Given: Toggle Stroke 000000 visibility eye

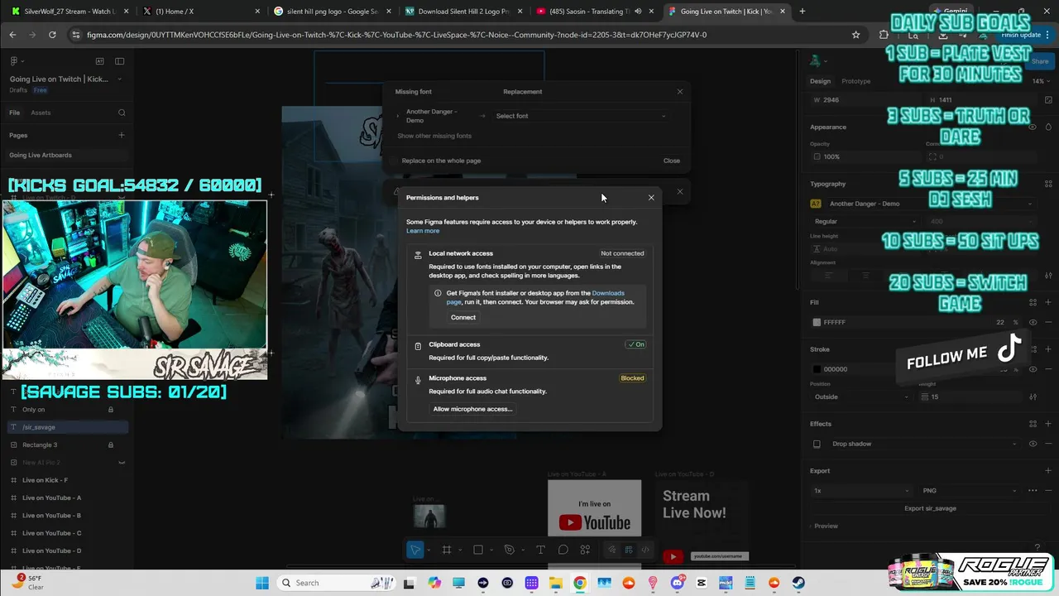Looking at the screenshot, I should point(1033,369).
